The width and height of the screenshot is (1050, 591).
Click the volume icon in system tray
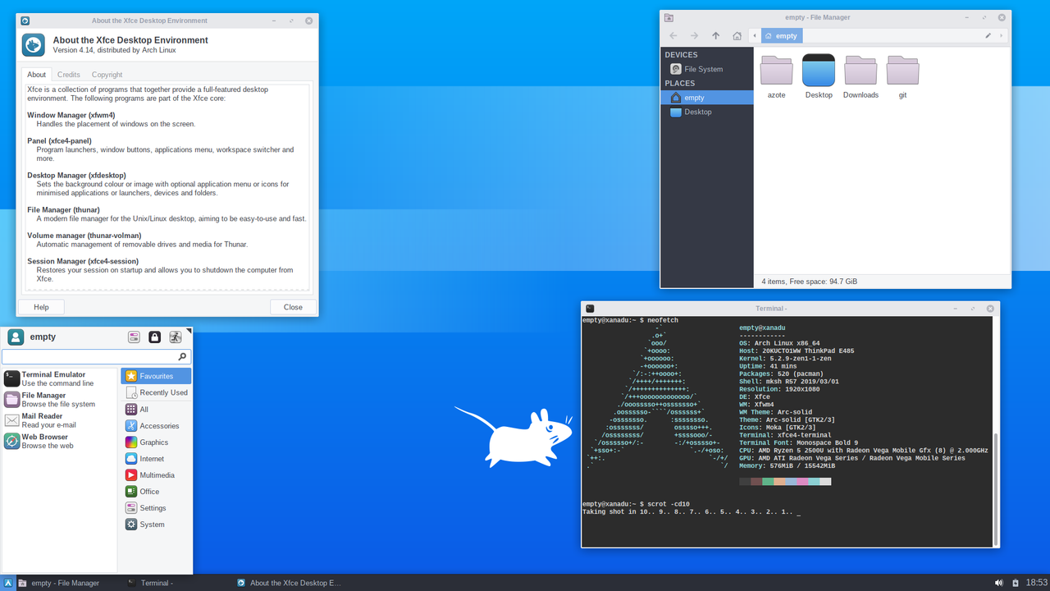click(999, 583)
